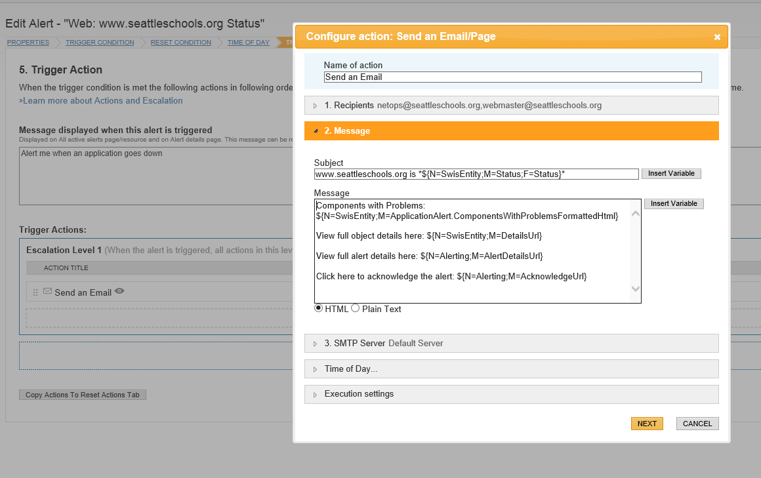Click the envelope icon in the action row

pos(47,291)
